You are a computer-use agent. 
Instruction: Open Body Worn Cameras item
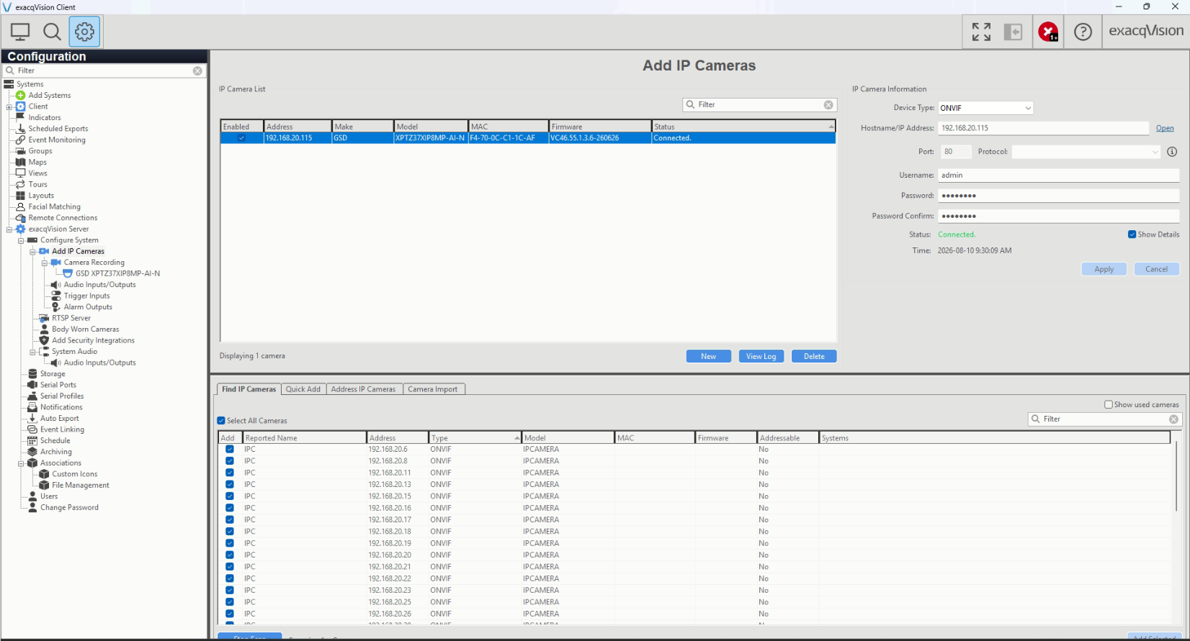coord(85,329)
